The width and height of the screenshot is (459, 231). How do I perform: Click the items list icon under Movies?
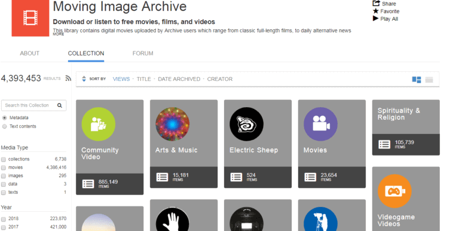point(310,177)
